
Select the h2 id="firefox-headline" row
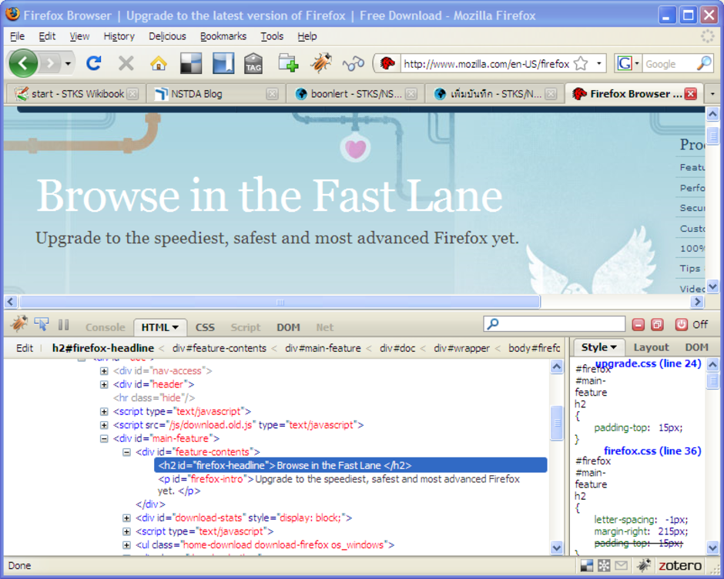350,465
